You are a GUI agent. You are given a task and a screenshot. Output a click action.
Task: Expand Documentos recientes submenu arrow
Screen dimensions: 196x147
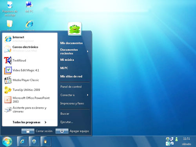88,51
